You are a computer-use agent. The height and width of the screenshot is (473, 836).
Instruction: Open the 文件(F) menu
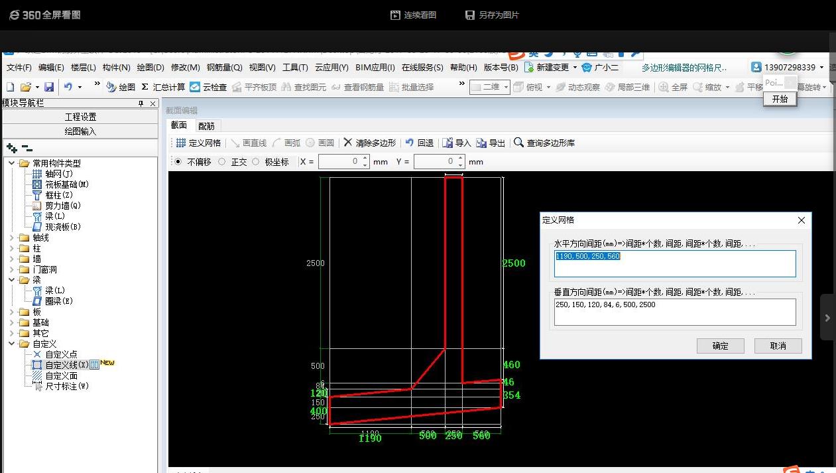click(x=19, y=68)
